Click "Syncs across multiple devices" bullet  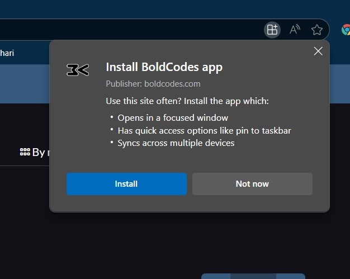[x=176, y=143]
